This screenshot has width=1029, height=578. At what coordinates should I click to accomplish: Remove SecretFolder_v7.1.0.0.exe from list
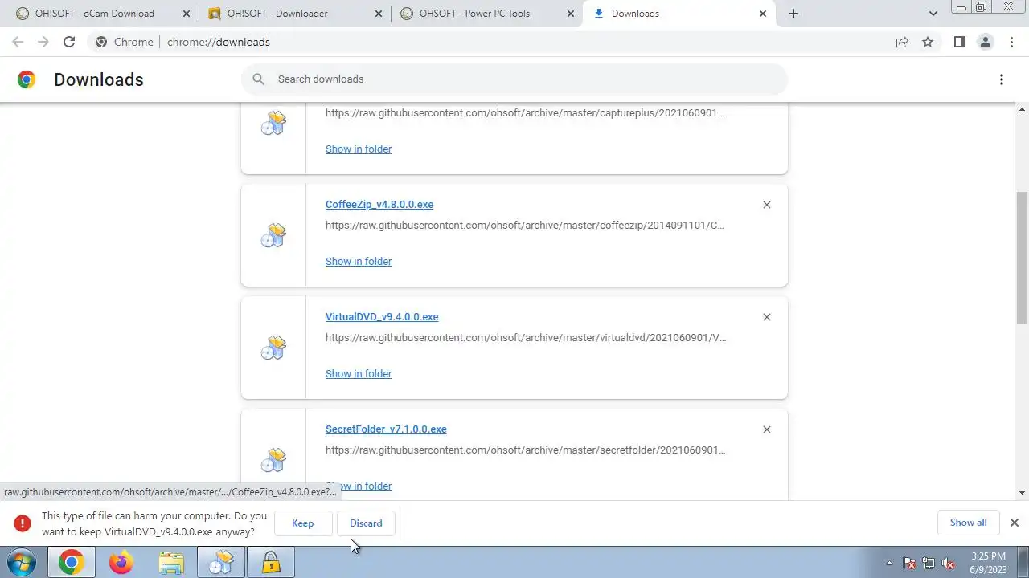[767, 429]
